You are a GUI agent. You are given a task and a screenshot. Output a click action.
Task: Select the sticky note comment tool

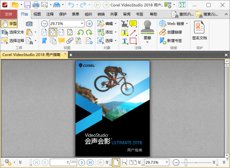click(x=133, y=24)
